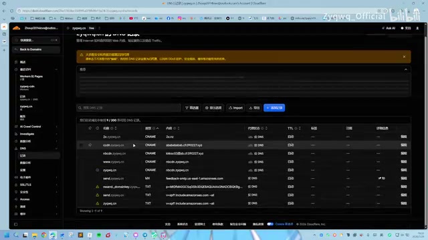This screenshot has width=428, height=240.
Task: Collapse the sidebar using the bottom icon
Action: 16,224
